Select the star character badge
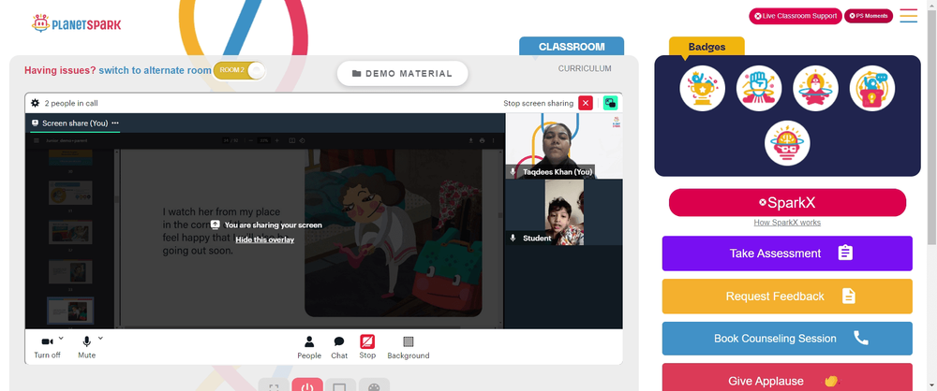Viewport: 937px width, 391px height. coord(816,88)
